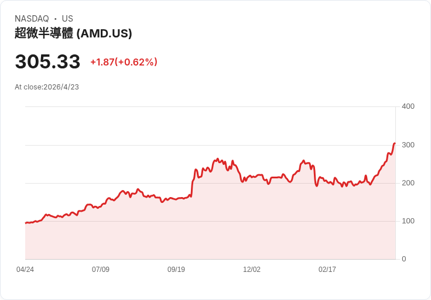Click the 04/24 date on x-axis
This screenshot has width=431, height=300.
(25, 270)
